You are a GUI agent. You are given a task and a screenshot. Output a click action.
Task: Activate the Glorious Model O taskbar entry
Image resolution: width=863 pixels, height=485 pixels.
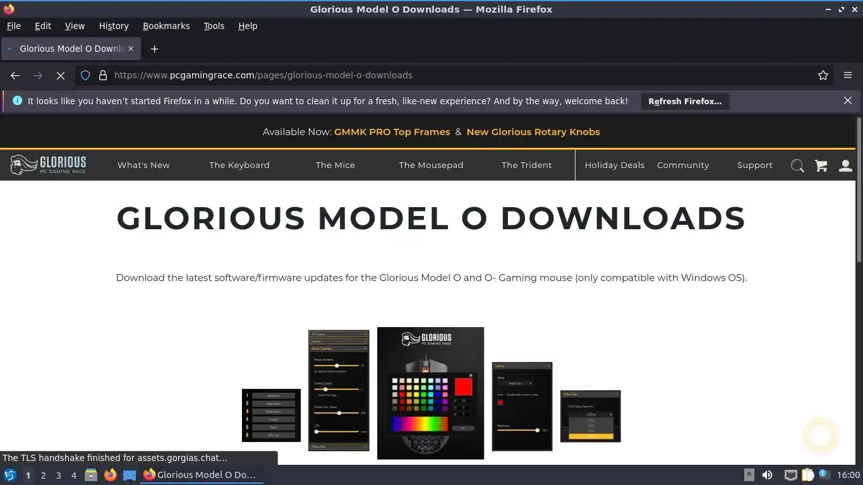pos(200,475)
